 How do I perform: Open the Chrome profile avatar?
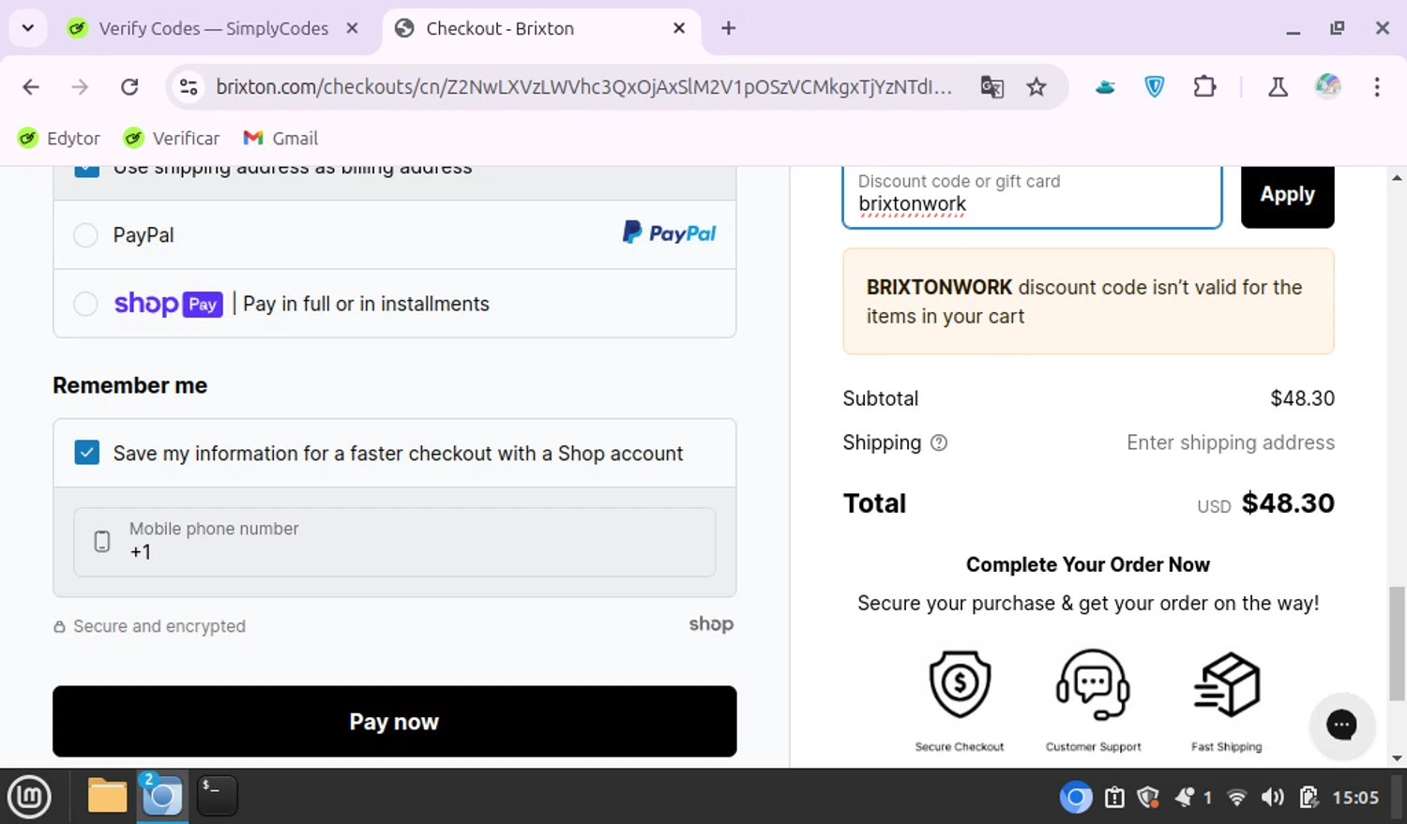(1327, 87)
